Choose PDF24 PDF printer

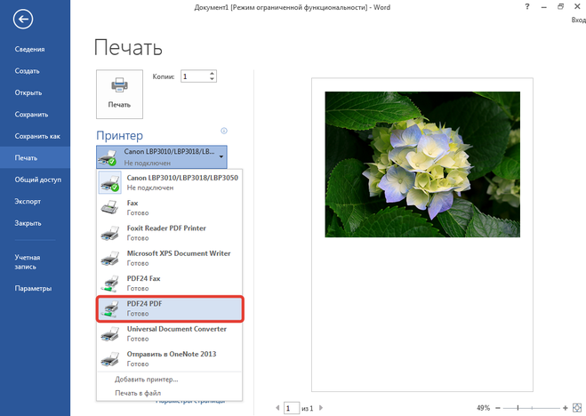170,308
